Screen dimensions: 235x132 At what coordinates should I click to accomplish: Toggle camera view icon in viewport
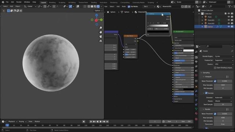point(101,37)
